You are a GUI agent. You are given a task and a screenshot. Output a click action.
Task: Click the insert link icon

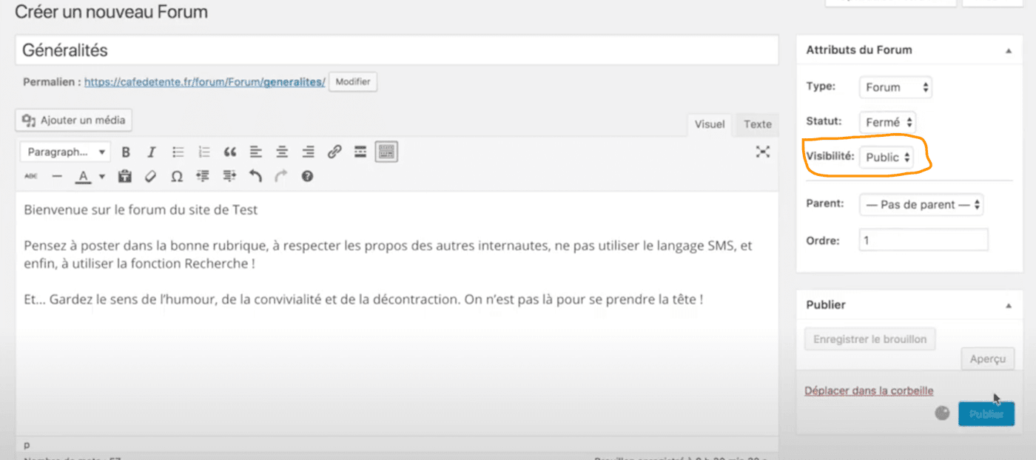click(x=334, y=152)
